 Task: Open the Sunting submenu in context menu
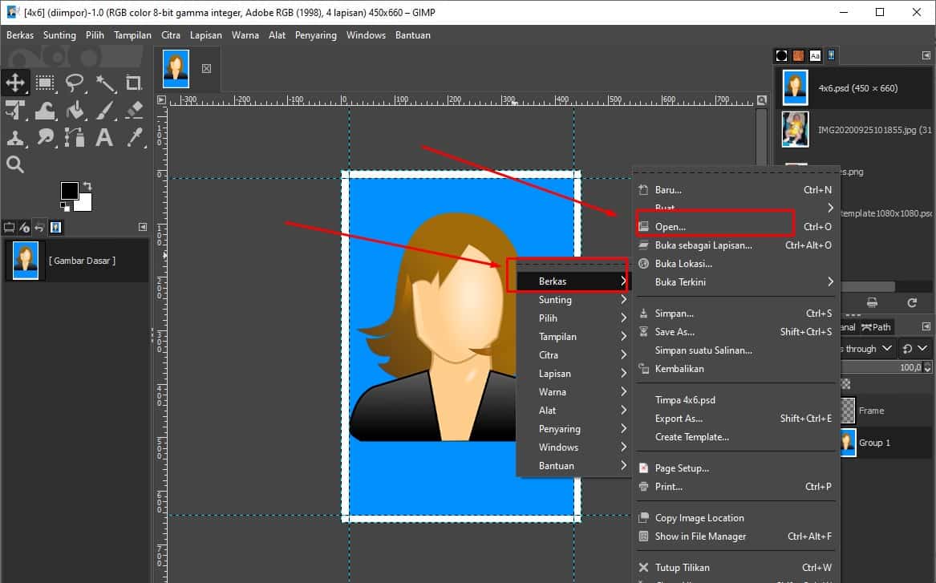click(574, 300)
